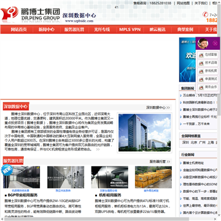The image size is (221, 221).
Task: Click the Dr.Peng Group logo
Action: [x=30, y=14]
